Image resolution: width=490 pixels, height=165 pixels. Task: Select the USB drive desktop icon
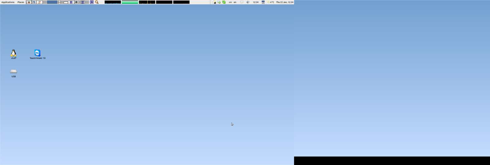tap(13, 73)
